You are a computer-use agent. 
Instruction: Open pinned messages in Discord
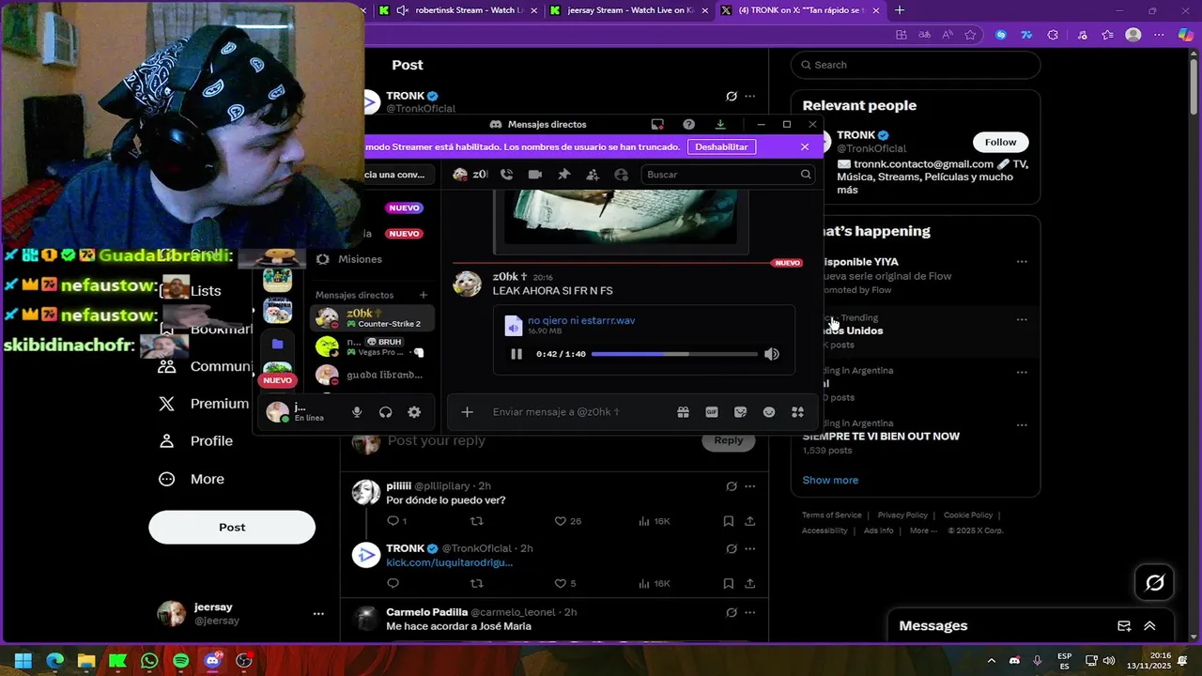(x=563, y=175)
